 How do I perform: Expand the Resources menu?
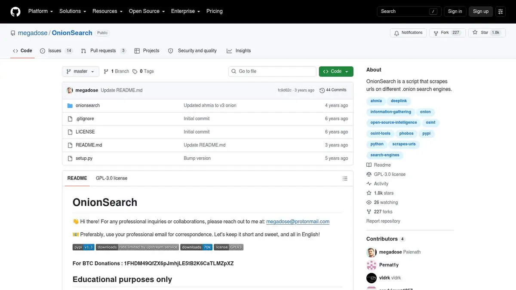coord(107,11)
